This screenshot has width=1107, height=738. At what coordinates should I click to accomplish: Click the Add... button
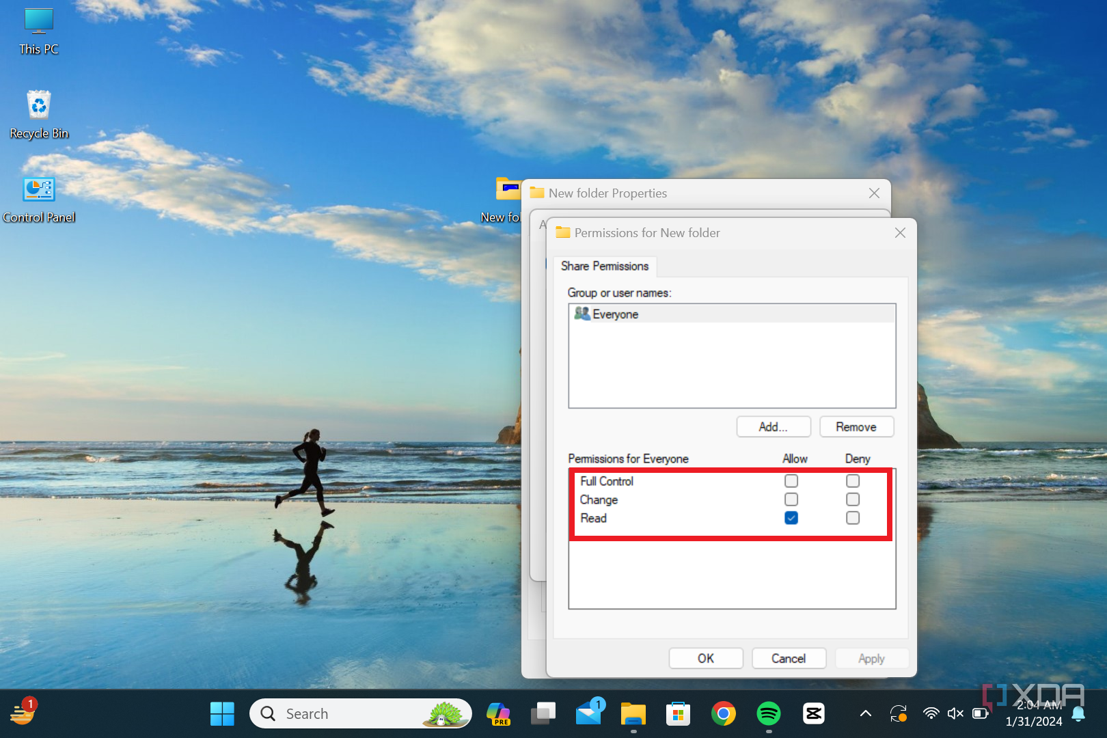[774, 427]
